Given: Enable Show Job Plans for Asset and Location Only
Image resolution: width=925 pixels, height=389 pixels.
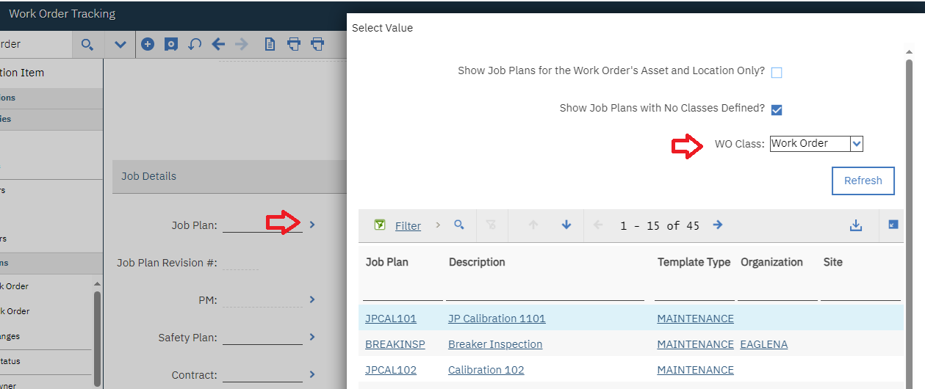Looking at the screenshot, I should (x=777, y=73).
